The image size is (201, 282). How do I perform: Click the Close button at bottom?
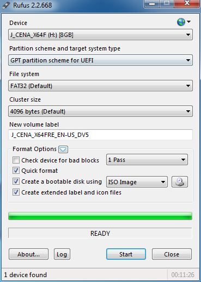(x=172, y=254)
